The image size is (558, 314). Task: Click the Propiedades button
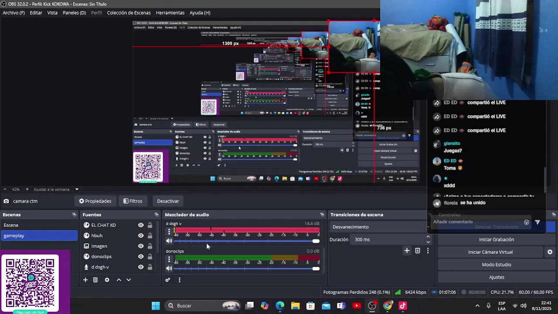click(x=95, y=201)
